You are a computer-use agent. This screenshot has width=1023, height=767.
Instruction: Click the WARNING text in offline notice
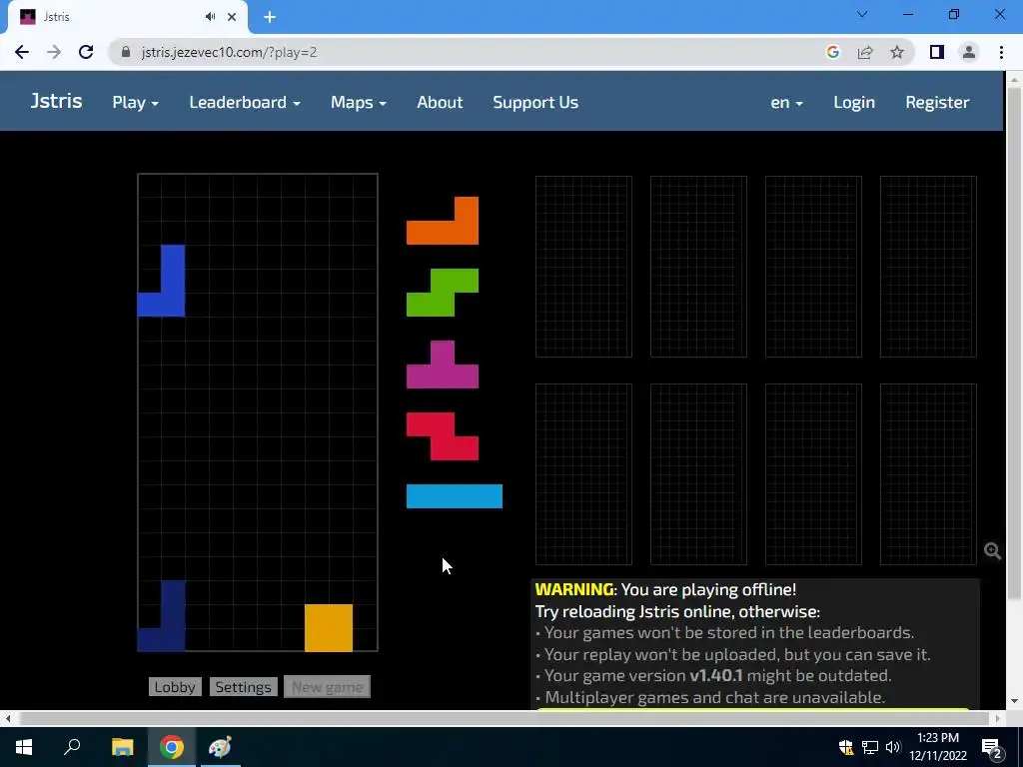(x=574, y=589)
